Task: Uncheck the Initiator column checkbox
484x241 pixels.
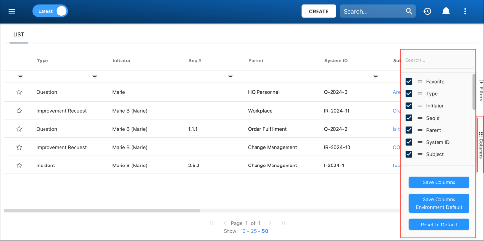Action: (409, 106)
